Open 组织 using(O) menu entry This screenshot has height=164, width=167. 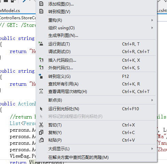[96, 28]
